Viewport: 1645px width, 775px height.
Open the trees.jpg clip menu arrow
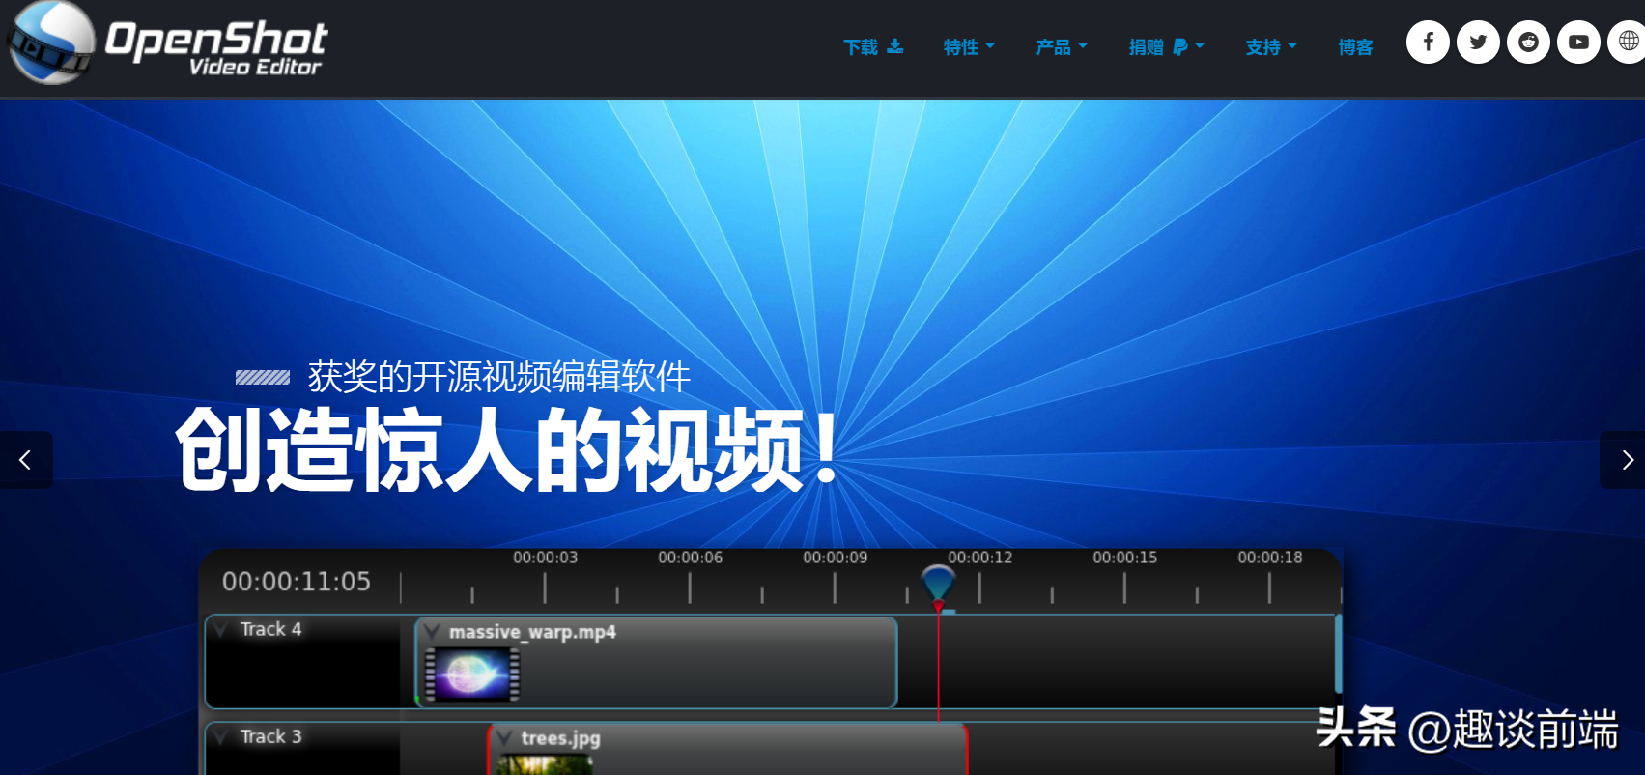[504, 737]
